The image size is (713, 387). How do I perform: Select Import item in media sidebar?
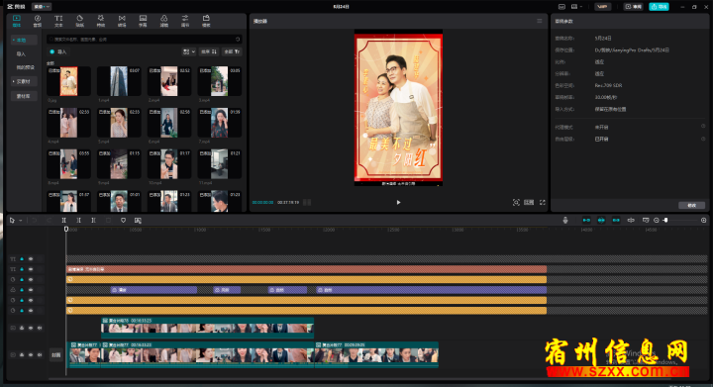pos(21,54)
